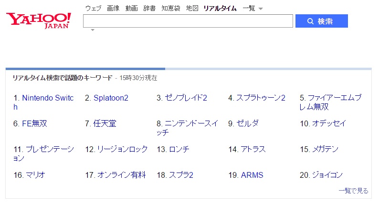Viewport: 379px width, 204px height.
Task: Focus the search input field
Action: pyautogui.click(x=188, y=21)
